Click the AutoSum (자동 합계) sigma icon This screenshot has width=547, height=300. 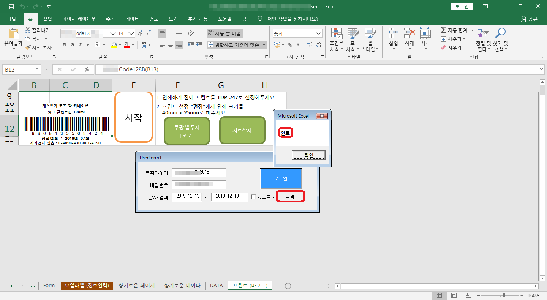click(443, 30)
